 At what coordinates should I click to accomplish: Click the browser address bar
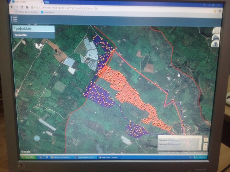[107, 7]
